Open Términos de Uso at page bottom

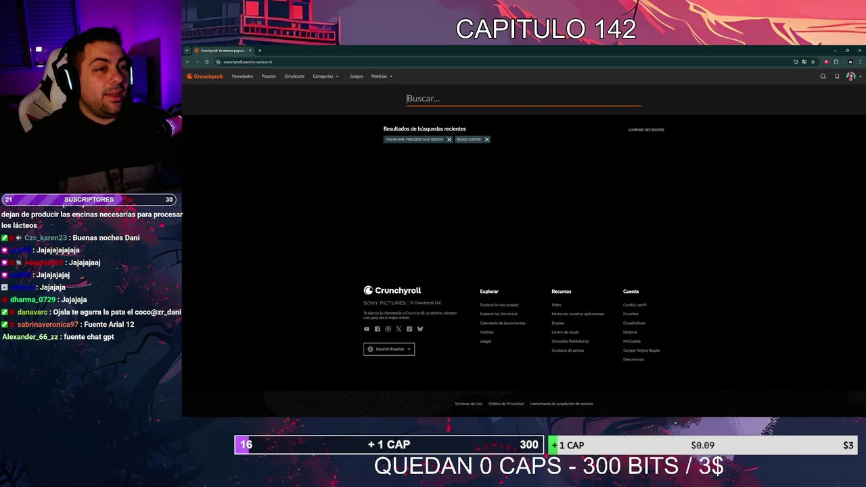tap(468, 404)
